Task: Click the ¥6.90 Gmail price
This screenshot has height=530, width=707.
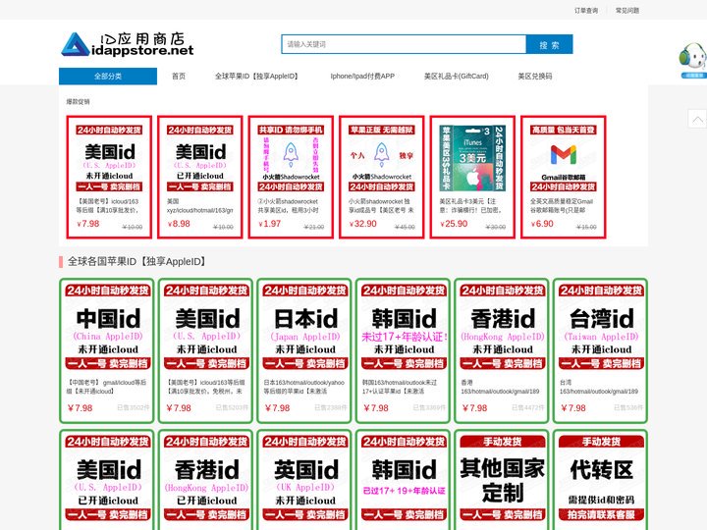Action: (x=542, y=224)
